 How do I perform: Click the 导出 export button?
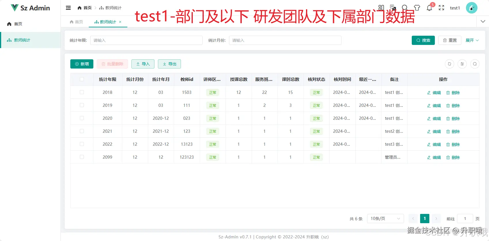pos(169,64)
